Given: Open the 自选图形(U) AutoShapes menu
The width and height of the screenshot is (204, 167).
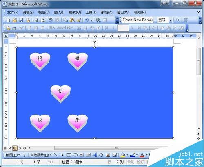Looking at the screenshot, I should 41,155.
